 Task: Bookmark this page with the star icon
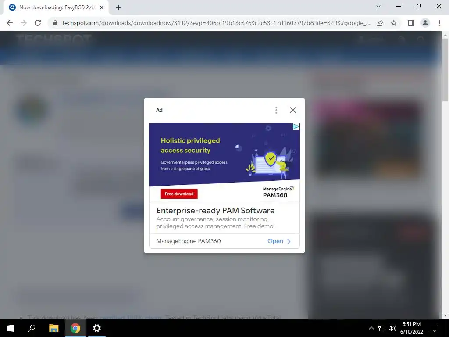click(x=394, y=23)
